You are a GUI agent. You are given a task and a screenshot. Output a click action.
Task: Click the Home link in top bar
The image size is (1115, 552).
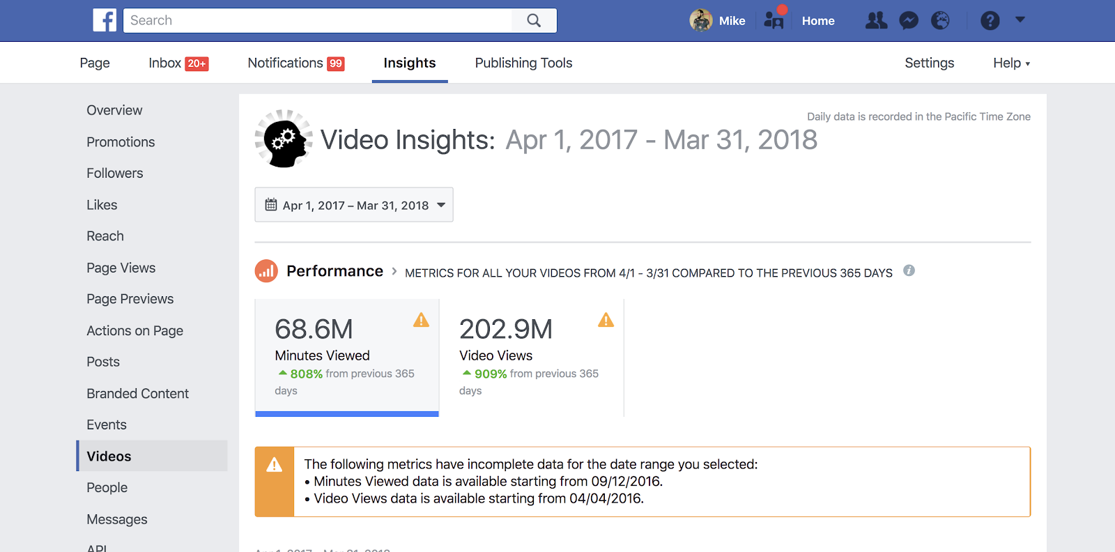coord(818,21)
